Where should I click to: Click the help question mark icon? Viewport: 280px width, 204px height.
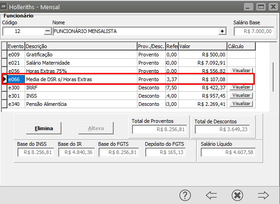[x=185, y=195]
